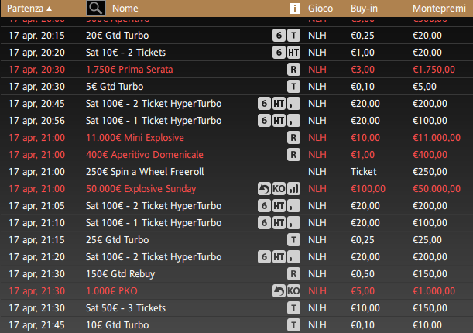
Task: Click the Gioco column header
Action: pos(320,9)
